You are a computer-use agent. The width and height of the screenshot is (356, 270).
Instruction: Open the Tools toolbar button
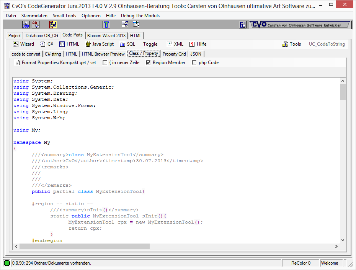292,44
